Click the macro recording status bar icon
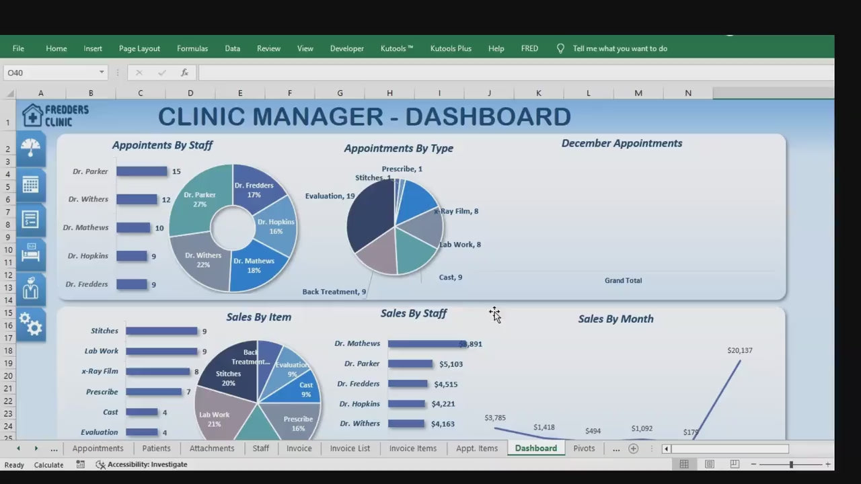 81,465
